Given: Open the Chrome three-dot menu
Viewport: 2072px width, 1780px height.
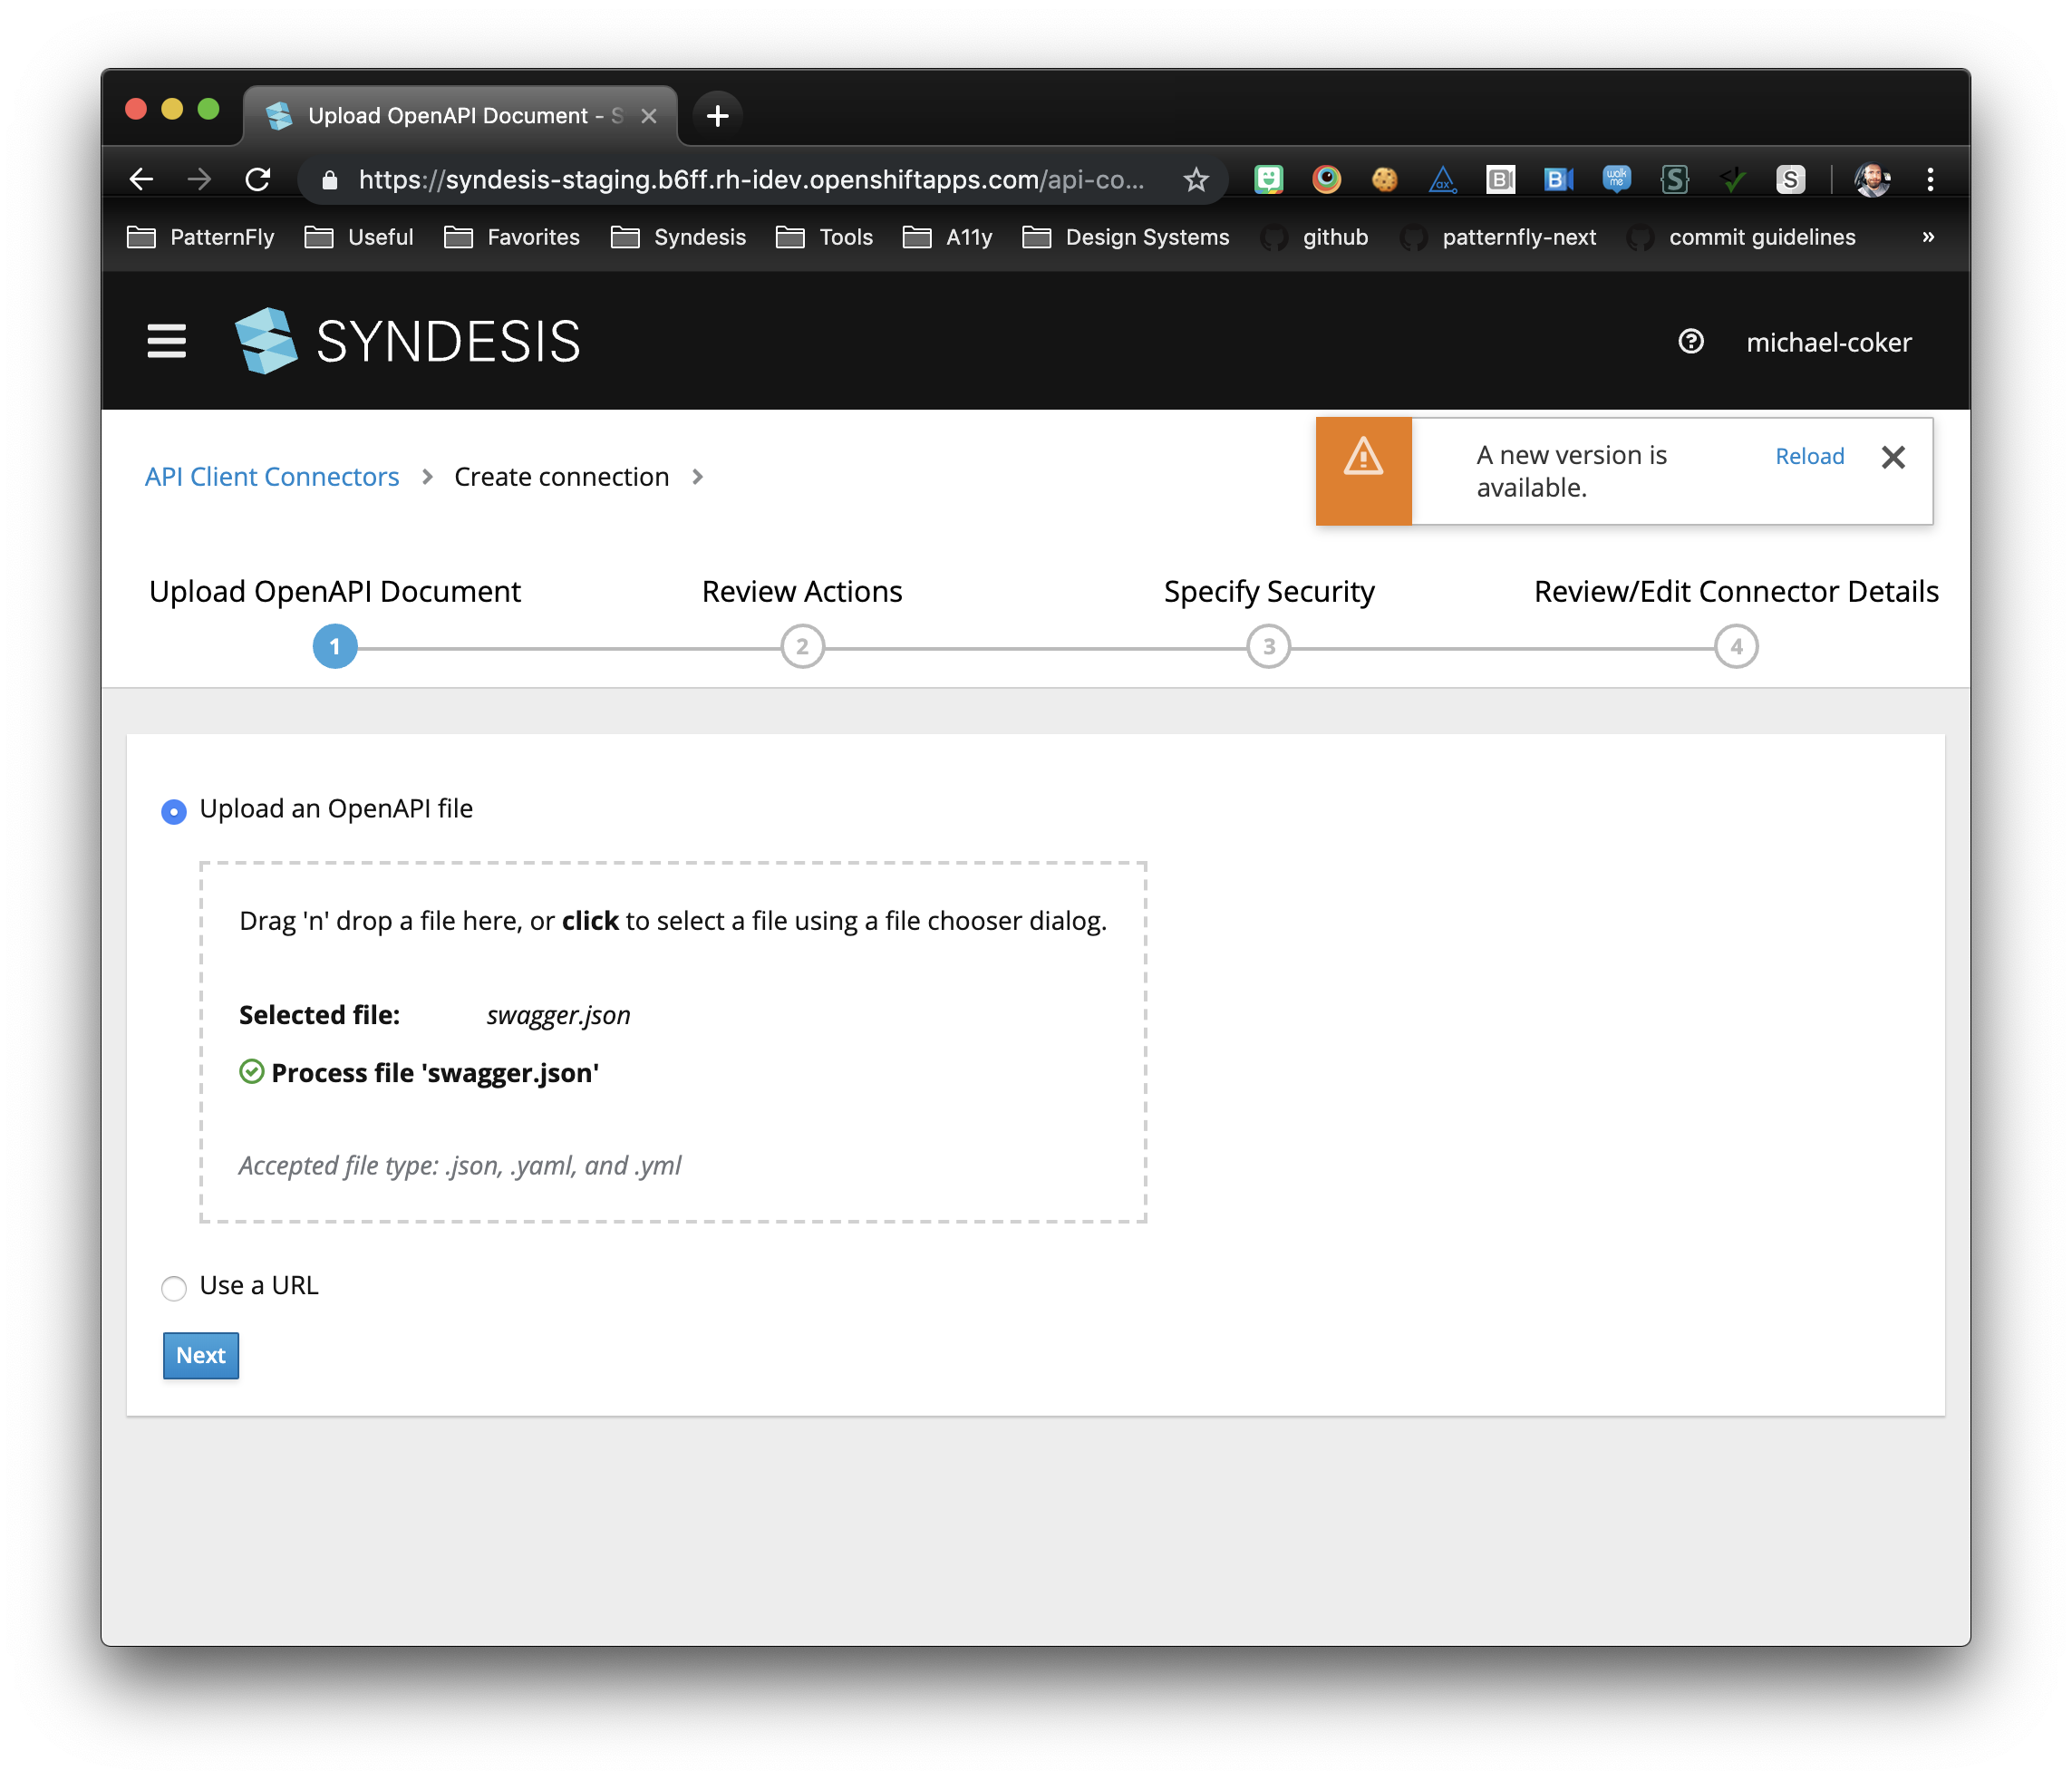Looking at the screenshot, I should [1930, 179].
